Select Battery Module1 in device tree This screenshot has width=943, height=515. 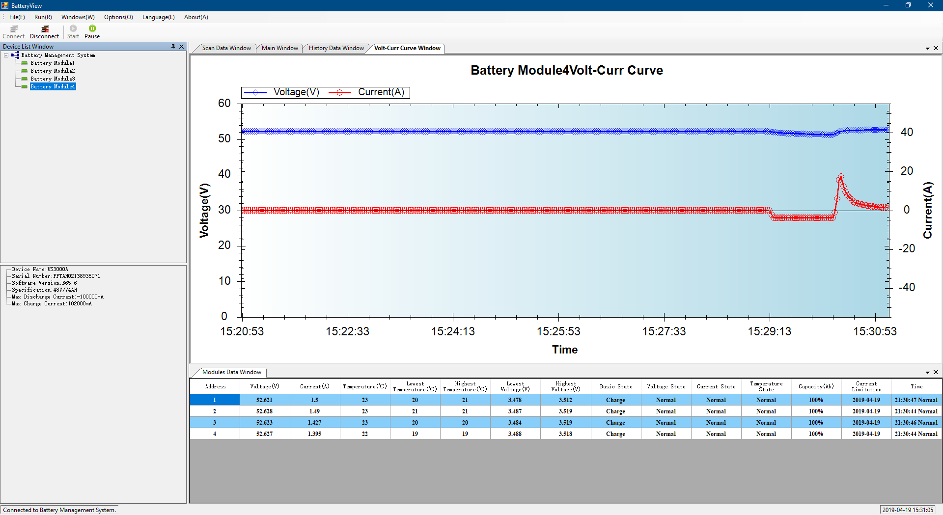52,63
